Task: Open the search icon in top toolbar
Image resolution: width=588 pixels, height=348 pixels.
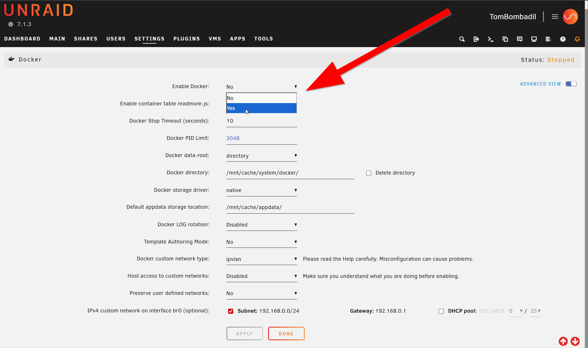Action: pyautogui.click(x=462, y=39)
